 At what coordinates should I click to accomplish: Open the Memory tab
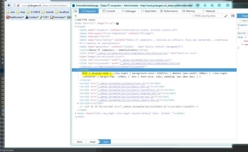coord(188,11)
